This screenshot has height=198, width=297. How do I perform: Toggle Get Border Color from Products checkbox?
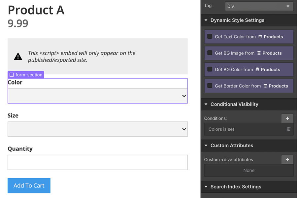[210, 86]
